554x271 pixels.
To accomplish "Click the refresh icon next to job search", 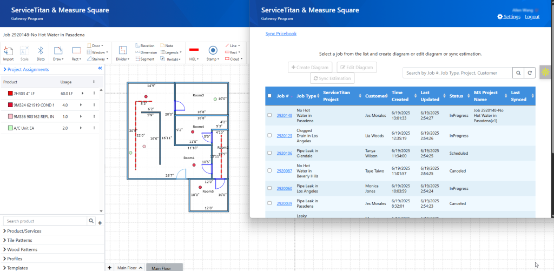I will click(530, 73).
